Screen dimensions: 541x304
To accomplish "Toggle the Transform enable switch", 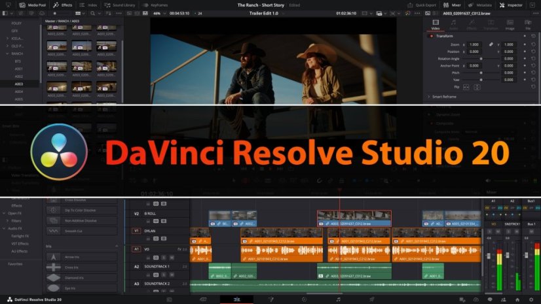I will click(430, 36).
